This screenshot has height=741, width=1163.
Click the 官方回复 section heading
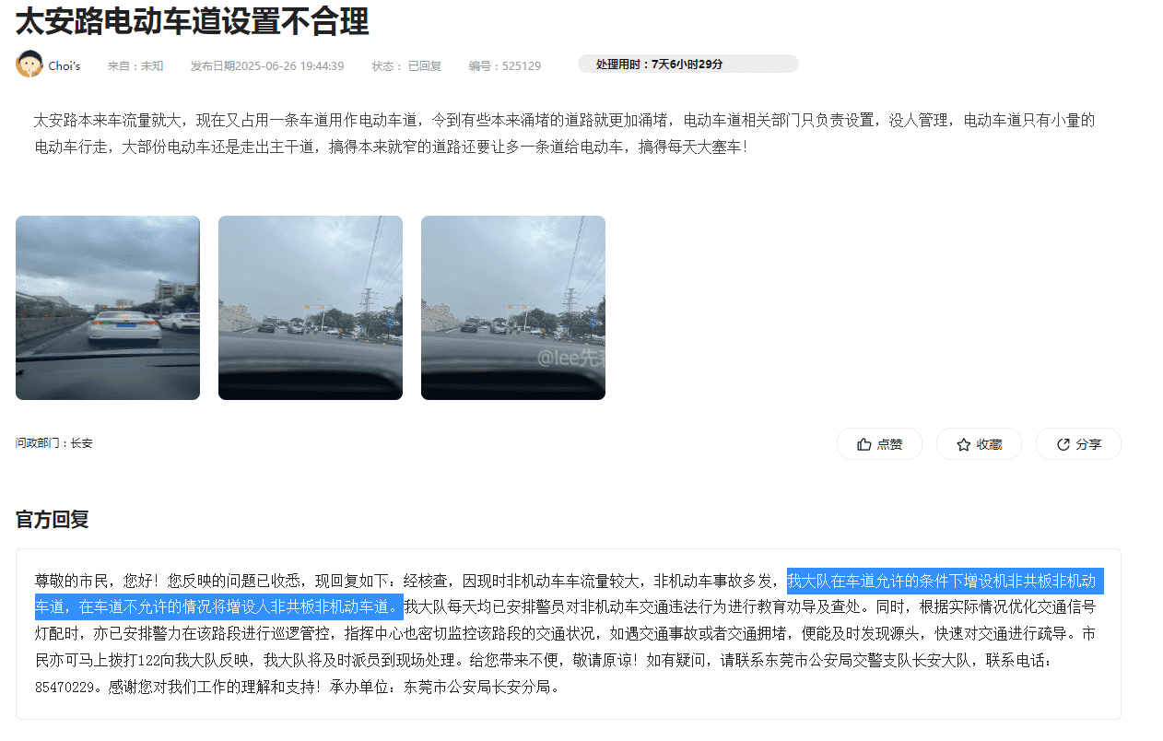[53, 519]
